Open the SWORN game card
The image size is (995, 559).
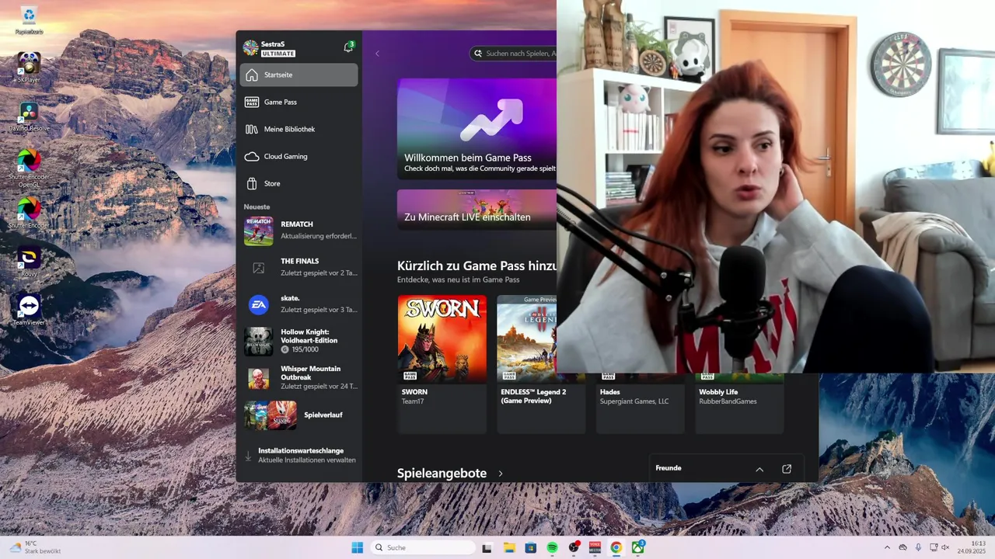tap(442, 363)
